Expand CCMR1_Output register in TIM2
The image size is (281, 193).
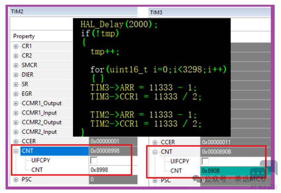pyautogui.click(x=16, y=103)
